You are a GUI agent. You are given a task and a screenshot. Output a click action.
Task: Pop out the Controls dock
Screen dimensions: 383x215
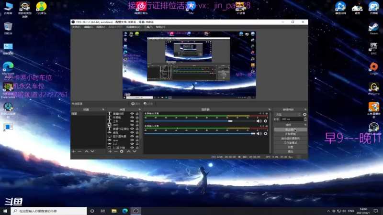tap(305, 125)
